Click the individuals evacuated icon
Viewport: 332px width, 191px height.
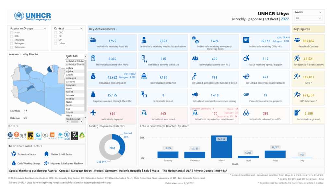coord(144,113)
